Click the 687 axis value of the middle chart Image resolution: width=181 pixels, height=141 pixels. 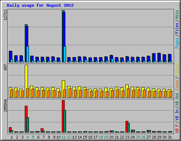point(5,67)
